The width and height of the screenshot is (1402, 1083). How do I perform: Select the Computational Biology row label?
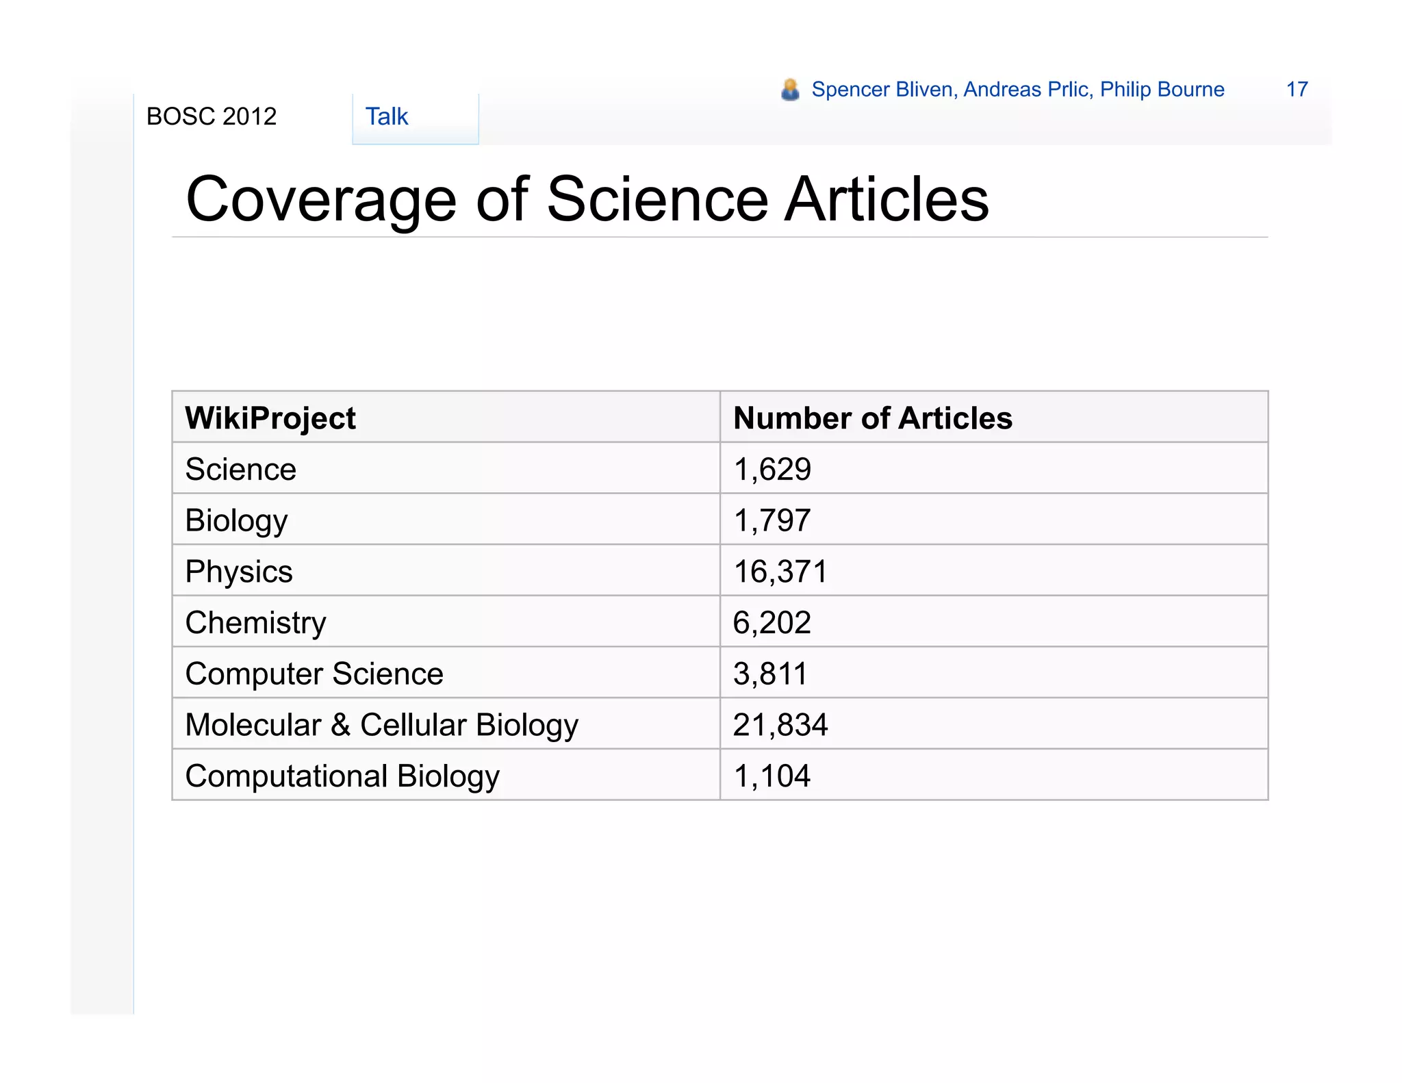click(342, 776)
